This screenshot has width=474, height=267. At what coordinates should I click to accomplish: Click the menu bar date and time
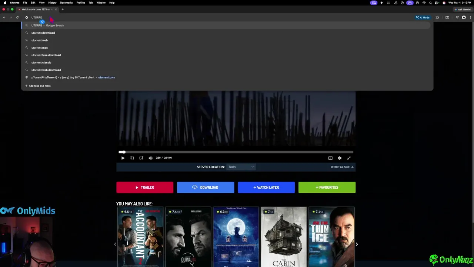pos(460,3)
